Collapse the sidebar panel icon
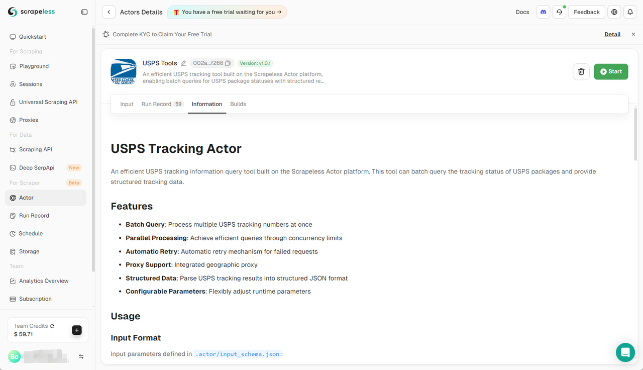The width and height of the screenshot is (643, 370). pyautogui.click(x=84, y=12)
